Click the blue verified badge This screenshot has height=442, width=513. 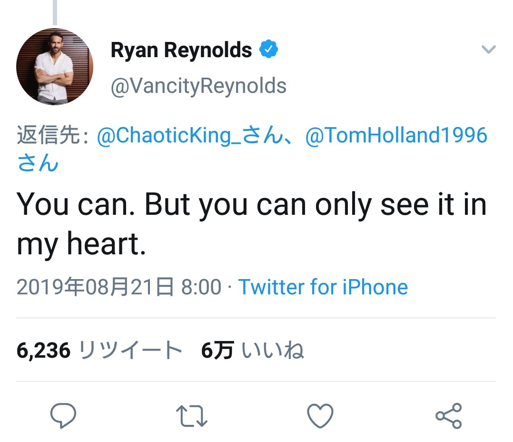pyautogui.click(x=268, y=50)
